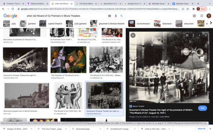Image resolution: width=213 pixels, height=133 pixels.
Task: Open the extensions puzzle icon
Action: tap(193, 9)
